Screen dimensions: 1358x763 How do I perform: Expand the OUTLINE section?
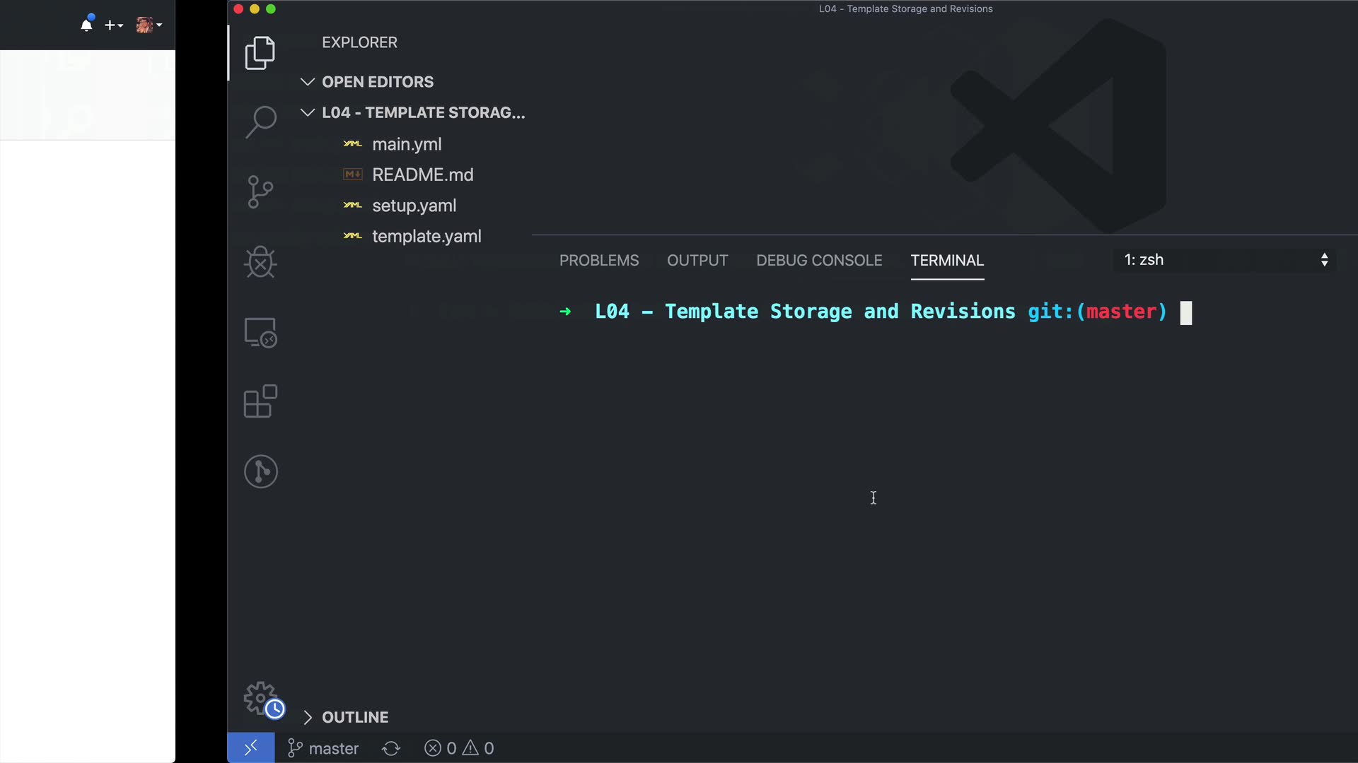[x=307, y=717]
